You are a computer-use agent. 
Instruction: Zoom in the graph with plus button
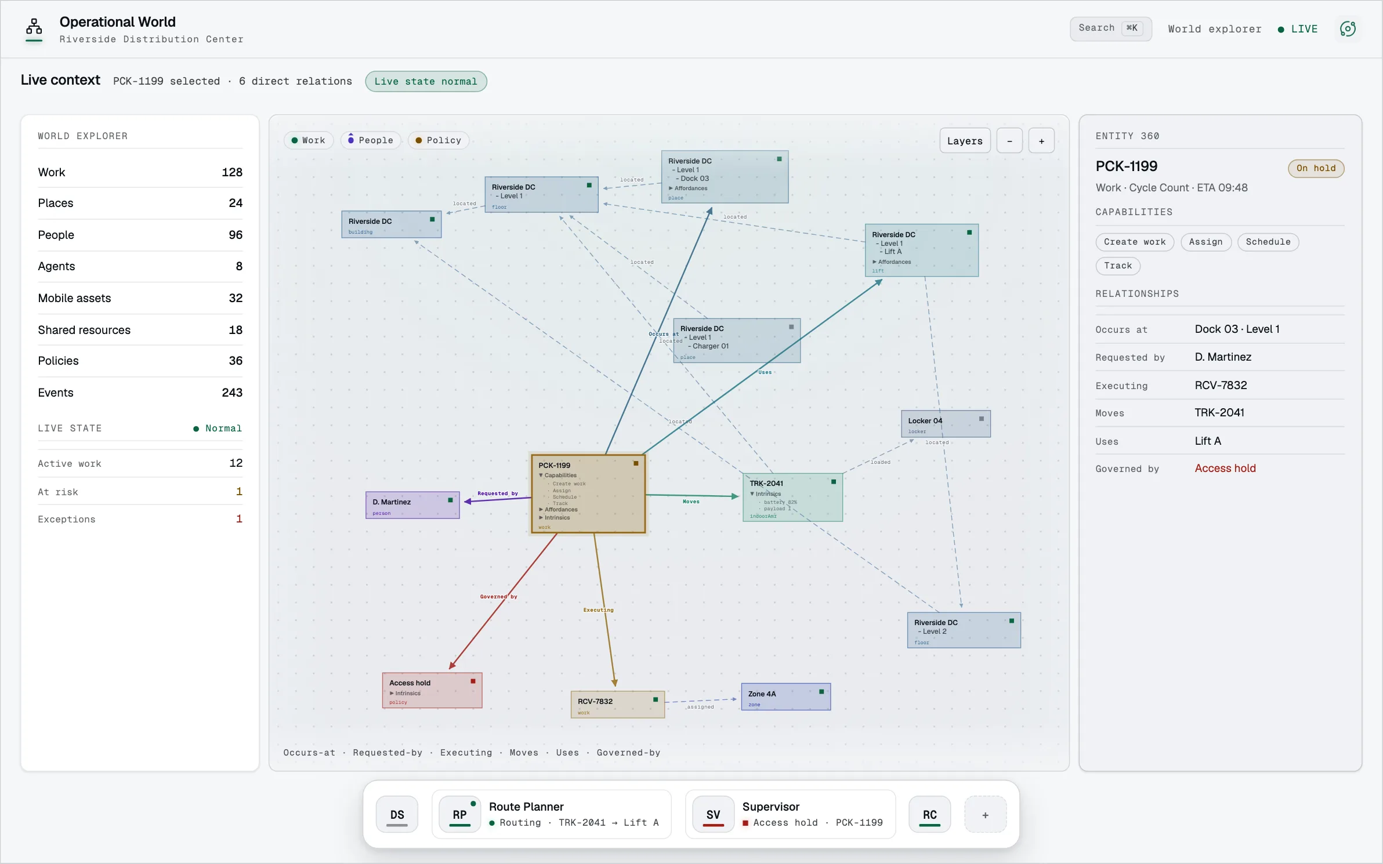1041,141
